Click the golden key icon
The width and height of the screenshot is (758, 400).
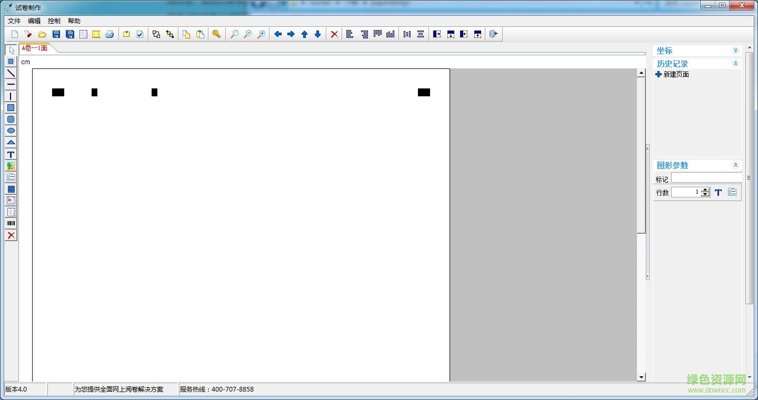(x=216, y=34)
